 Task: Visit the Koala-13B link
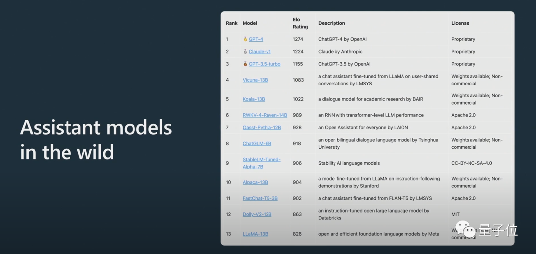[254, 99]
